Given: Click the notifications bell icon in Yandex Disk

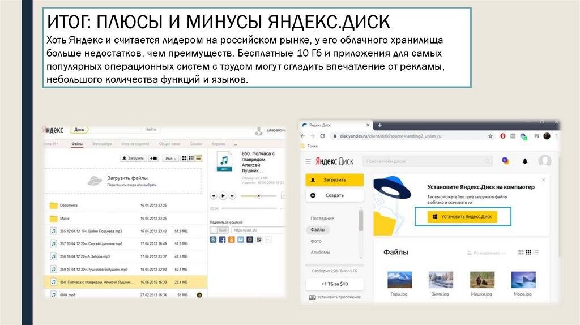Looking at the screenshot, I should click(x=525, y=161).
